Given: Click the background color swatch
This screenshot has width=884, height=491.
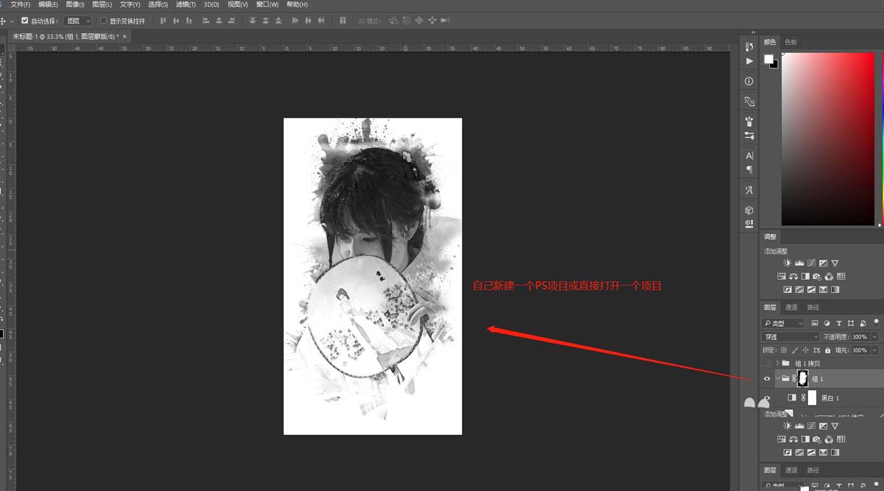Looking at the screenshot, I should click(x=773, y=64).
